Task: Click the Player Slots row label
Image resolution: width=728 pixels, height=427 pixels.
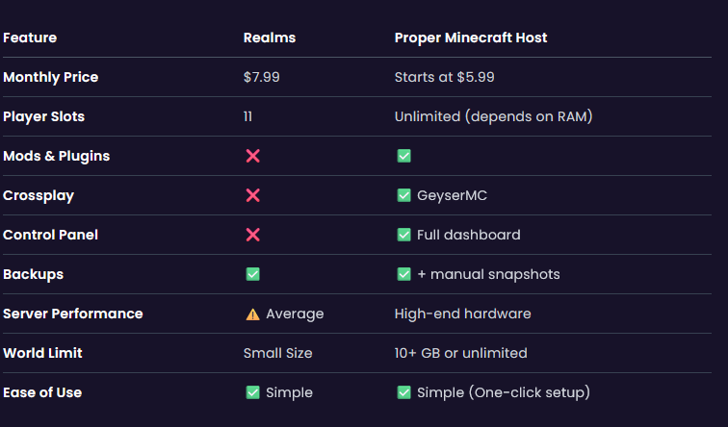Action: tap(43, 116)
